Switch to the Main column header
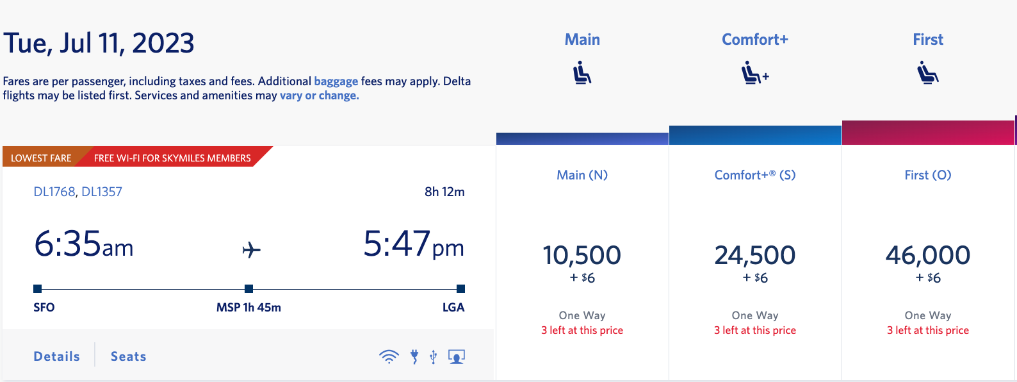The image size is (1017, 382). (582, 39)
